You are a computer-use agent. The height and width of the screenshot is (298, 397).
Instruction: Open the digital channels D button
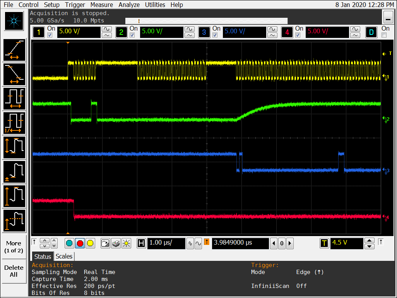(371, 32)
